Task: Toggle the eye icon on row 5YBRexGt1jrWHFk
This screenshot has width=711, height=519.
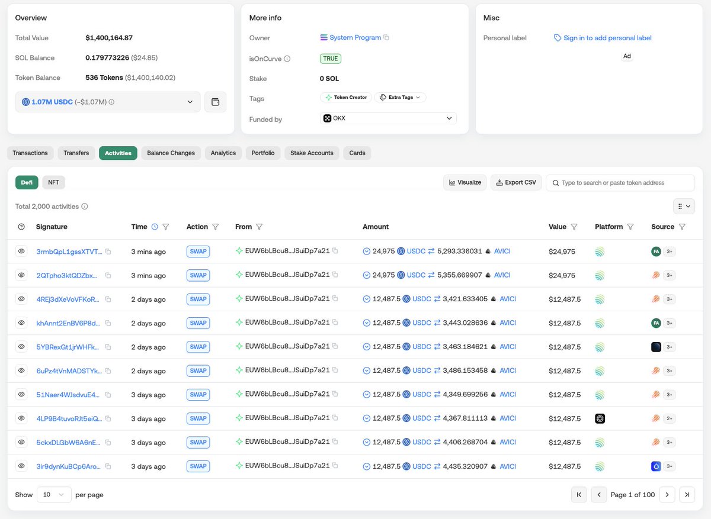Action: pyautogui.click(x=21, y=347)
